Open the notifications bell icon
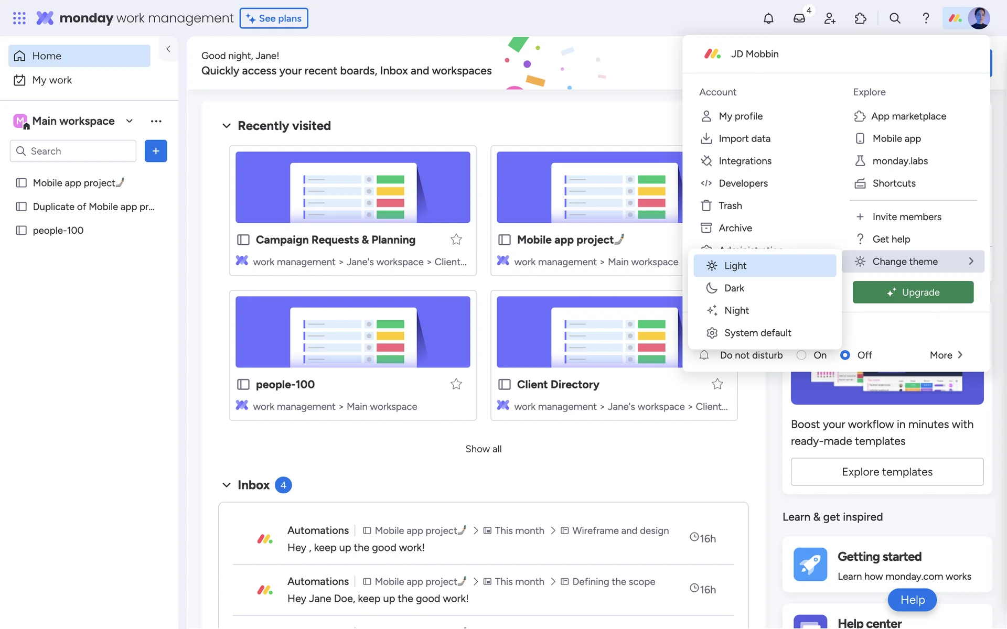The width and height of the screenshot is (1007, 629). [768, 18]
